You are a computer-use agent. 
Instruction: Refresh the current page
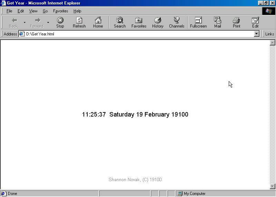[x=79, y=23]
